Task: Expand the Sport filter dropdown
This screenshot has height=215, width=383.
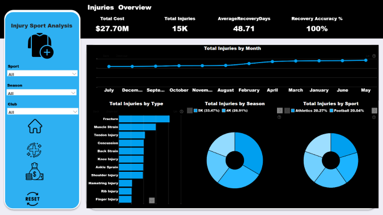Action: tap(42, 73)
